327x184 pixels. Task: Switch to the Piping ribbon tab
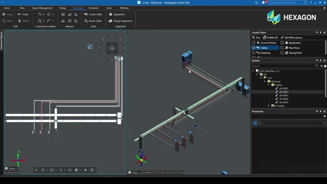(63, 8)
